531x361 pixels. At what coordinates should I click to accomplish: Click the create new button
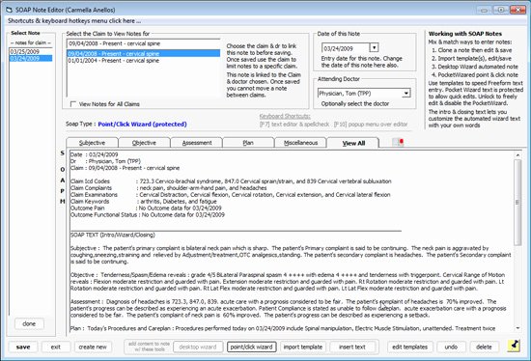coord(93,347)
